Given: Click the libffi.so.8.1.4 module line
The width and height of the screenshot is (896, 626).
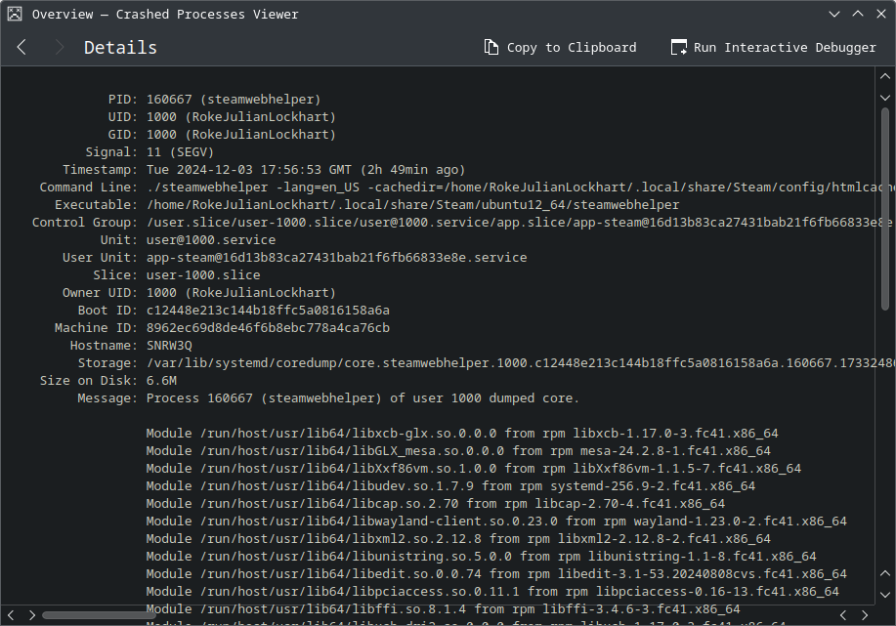Looking at the screenshot, I should coord(443,609).
